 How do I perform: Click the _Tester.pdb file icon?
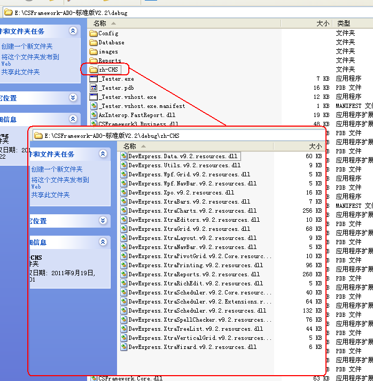click(x=94, y=88)
